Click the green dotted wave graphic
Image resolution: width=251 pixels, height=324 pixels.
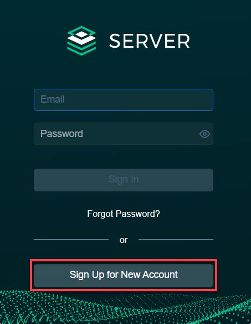(125, 308)
